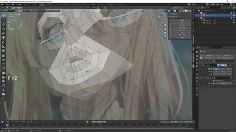
Task: Select the Shear tool
Action: pyautogui.click(x=4, y=94)
